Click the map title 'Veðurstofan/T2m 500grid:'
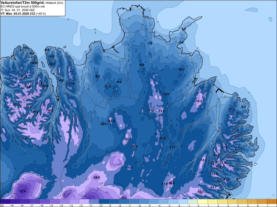277x207 pixels. 23,3
